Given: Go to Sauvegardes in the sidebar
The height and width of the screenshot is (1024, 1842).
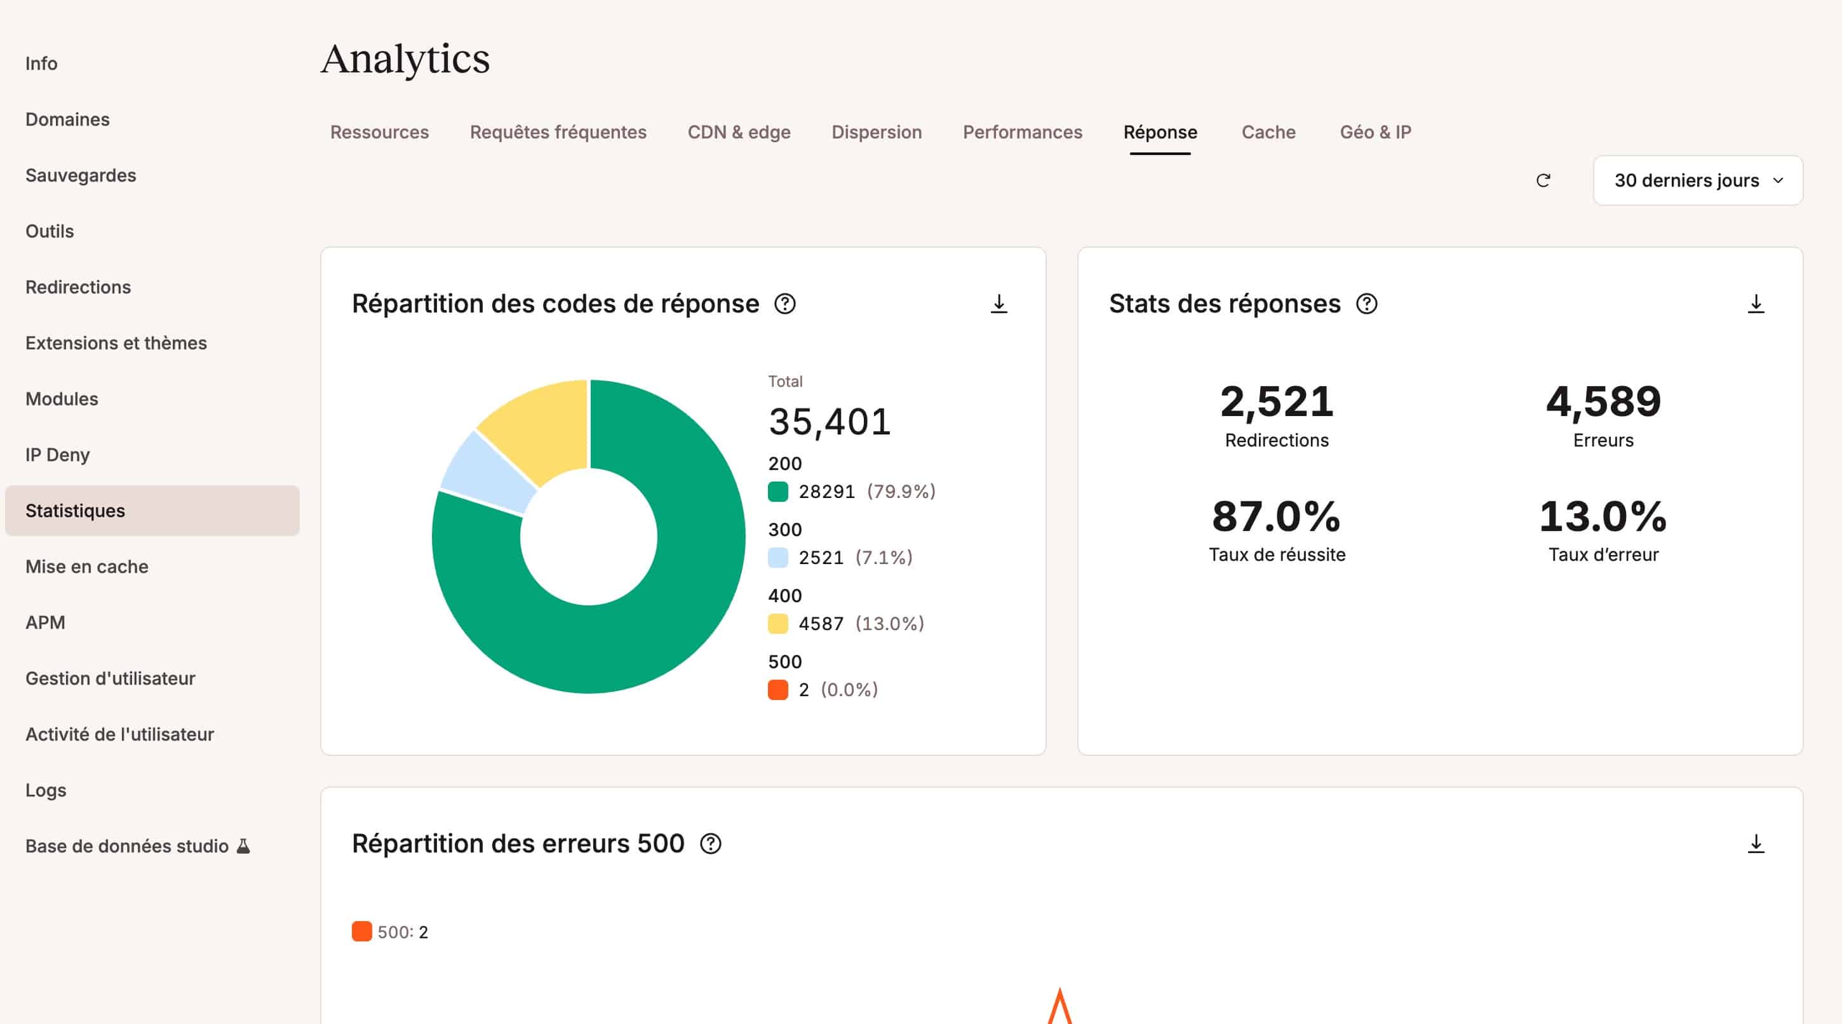Looking at the screenshot, I should pos(81,175).
